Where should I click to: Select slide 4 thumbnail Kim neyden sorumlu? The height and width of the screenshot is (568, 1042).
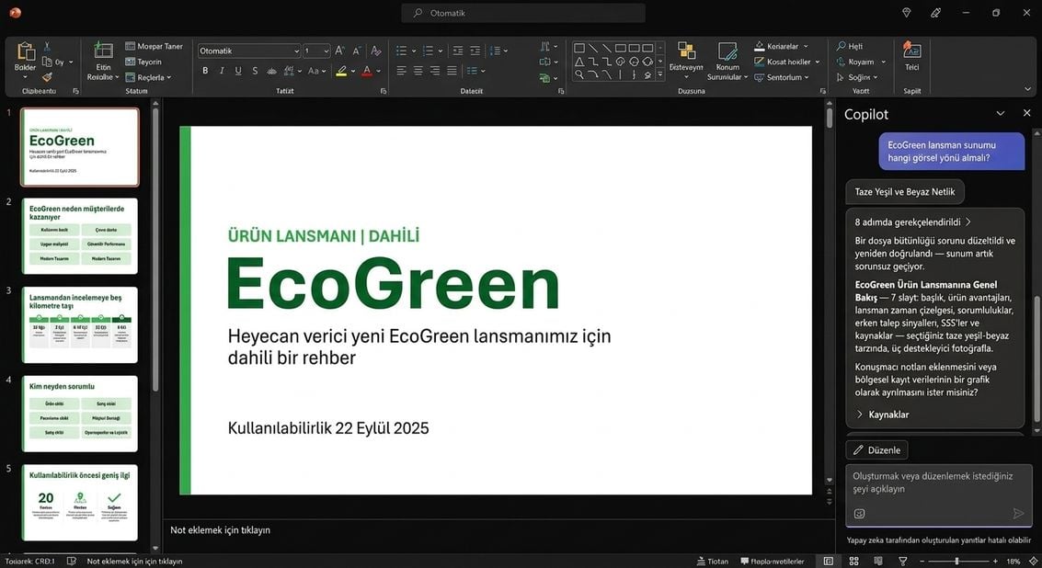80,414
